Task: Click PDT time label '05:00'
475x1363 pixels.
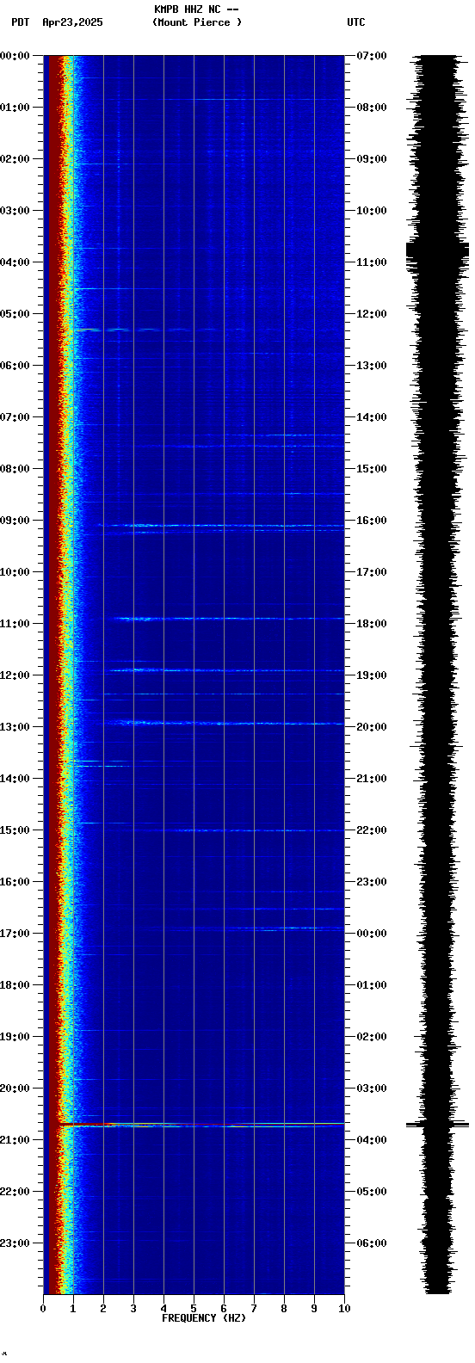Action: point(15,314)
